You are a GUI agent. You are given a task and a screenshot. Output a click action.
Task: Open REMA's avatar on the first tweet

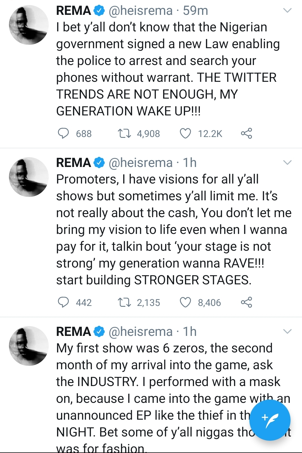[x=29, y=25]
